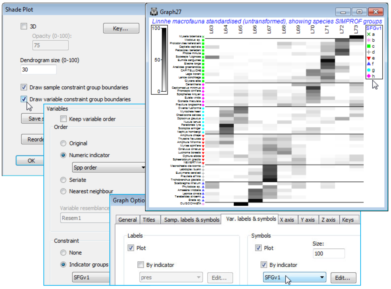This screenshot has width=391, height=289.
Task: Switch to the Y axis tab
Action: click(x=308, y=220)
